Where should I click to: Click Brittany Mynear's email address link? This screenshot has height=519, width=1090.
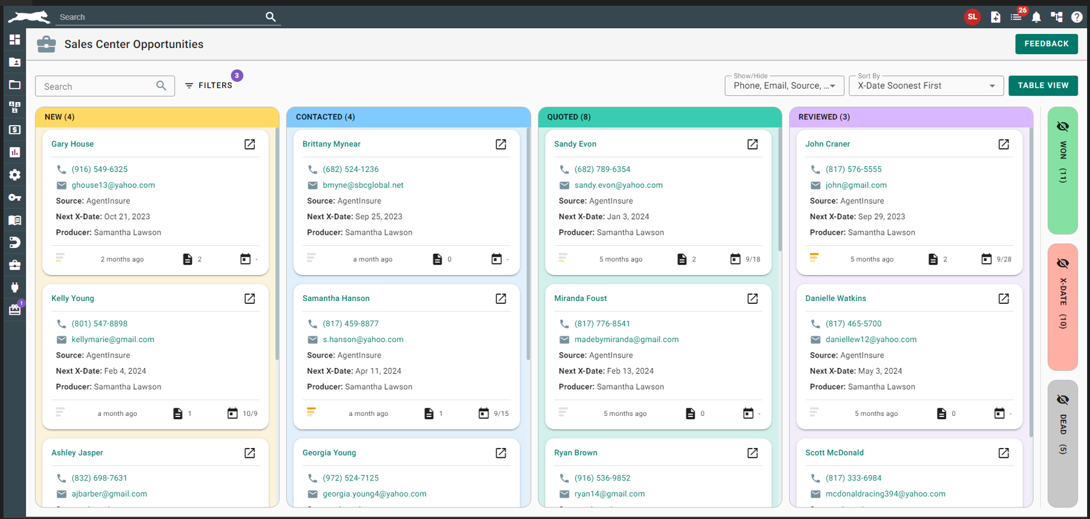(363, 185)
